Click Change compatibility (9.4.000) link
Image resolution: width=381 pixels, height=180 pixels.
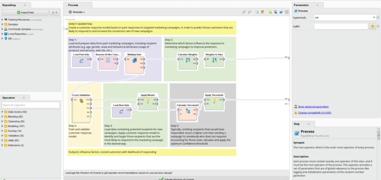pyautogui.click(x=314, y=112)
